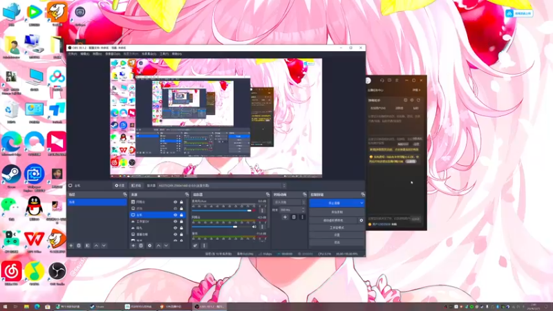The image size is (553, 311).
Task: Remove the selected scene with the trash icon
Action: [79, 245]
